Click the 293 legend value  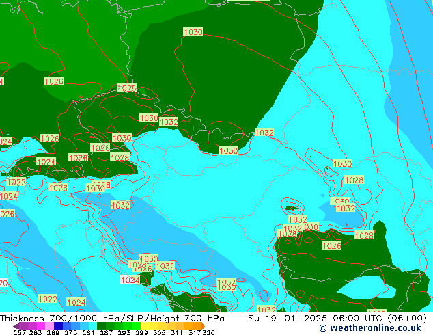click(x=124, y=332)
